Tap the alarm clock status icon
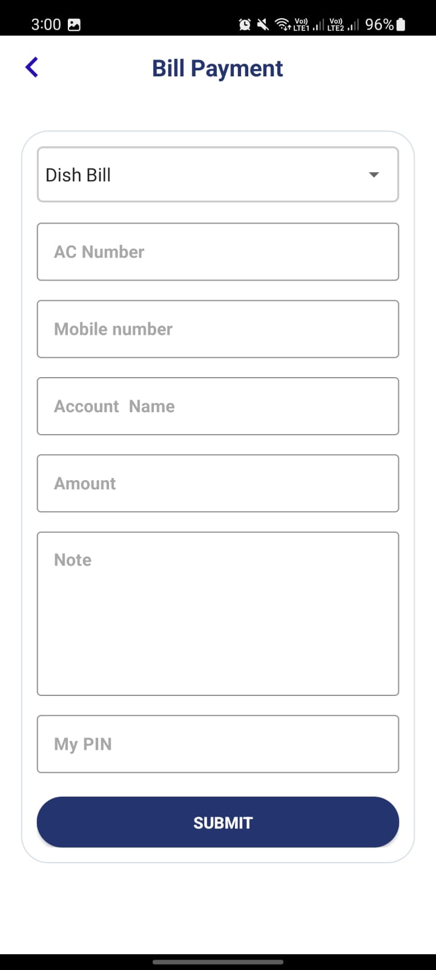This screenshot has height=970, width=436. point(245,25)
